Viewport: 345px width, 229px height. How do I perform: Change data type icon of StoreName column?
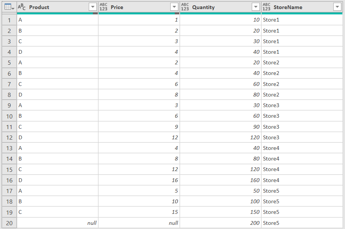point(266,7)
